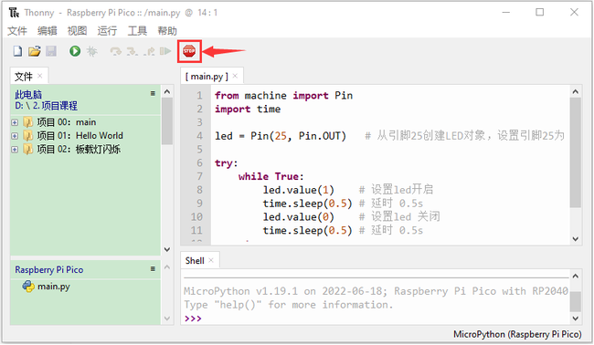Screen dimensions: 594x345
Task: Expand folder 项目 01: Hello World
Action: pyautogui.click(x=15, y=136)
